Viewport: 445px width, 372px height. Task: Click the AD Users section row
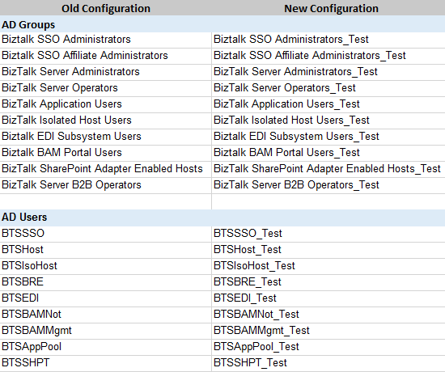coord(222,218)
